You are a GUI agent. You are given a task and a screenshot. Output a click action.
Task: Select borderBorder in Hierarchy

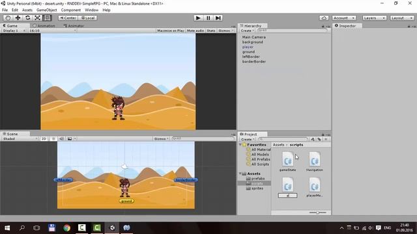254,62
